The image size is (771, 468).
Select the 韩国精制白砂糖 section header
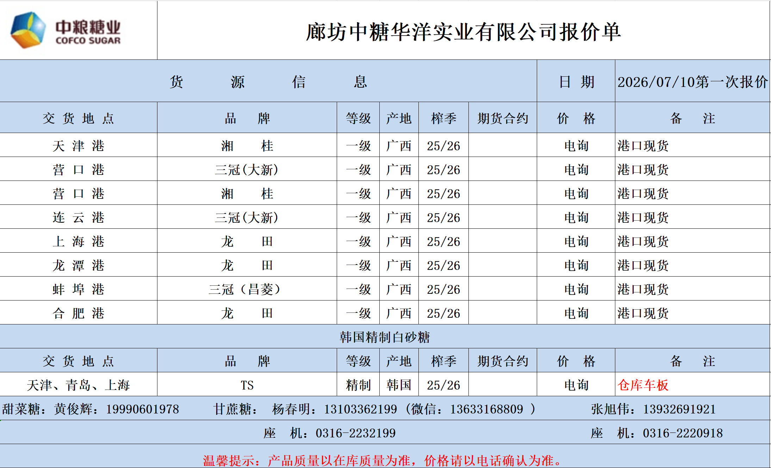[385, 337]
